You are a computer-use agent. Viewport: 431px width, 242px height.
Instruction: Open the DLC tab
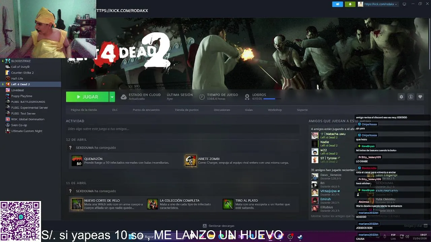coord(115,110)
